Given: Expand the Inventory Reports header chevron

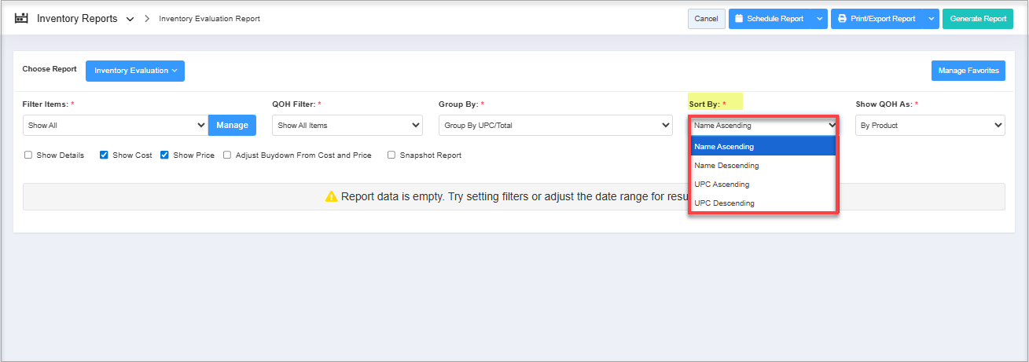Looking at the screenshot, I should coord(130,19).
